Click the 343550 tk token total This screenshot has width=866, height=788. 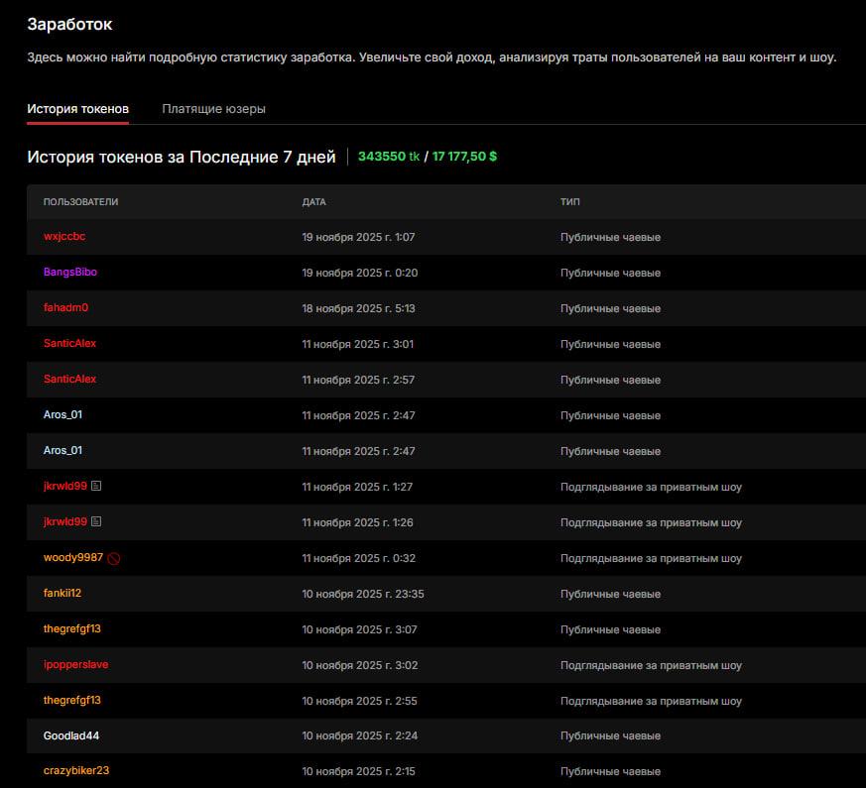point(388,157)
